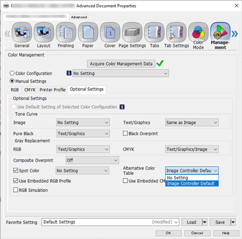The image size is (242, 239).
Task: Expand the Composite Overprint dropdown
Action: pyautogui.click(x=92, y=160)
